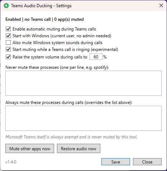Click the Mute other apps now button
This screenshot has width=167, height=171.
[30, 148]
